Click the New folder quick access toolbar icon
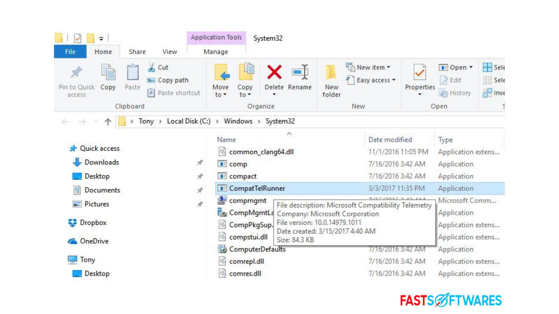 [91, 38]
